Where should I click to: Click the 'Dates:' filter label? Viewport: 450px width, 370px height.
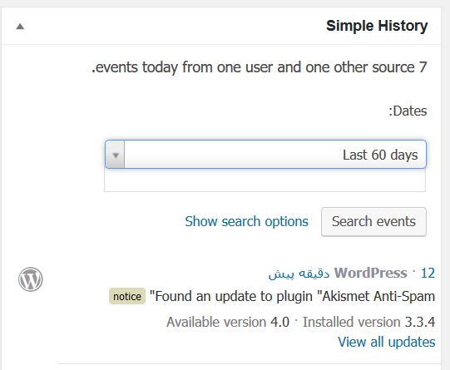[408, 111]
